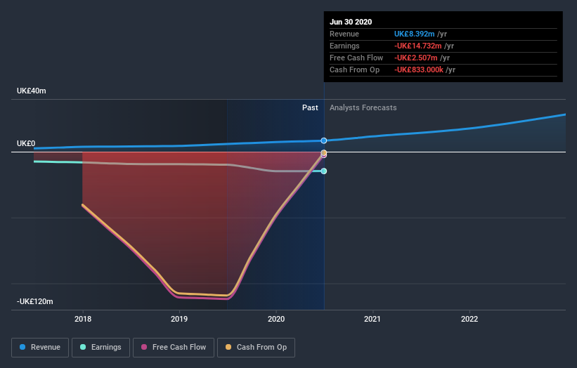Click the -UK£833.000k cash from op value
Viewport: 577px width, 368px height.
[x=419, y=70]
